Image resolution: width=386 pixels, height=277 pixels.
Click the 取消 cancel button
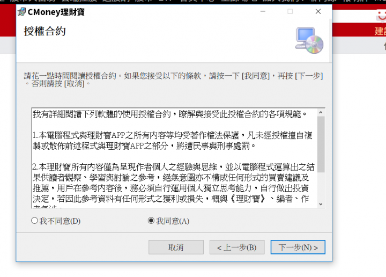point(176,247)
